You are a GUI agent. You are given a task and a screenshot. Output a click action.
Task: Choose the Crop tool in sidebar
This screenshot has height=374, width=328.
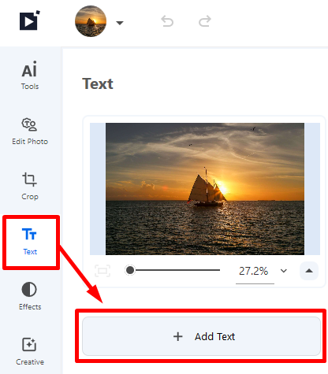tap(30, 187)
